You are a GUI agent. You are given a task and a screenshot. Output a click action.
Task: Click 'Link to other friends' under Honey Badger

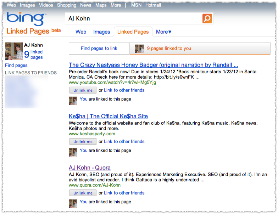(x=124, y=90)
